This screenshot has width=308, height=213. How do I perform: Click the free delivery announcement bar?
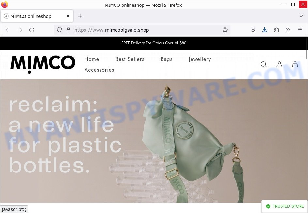click(154, 43)
